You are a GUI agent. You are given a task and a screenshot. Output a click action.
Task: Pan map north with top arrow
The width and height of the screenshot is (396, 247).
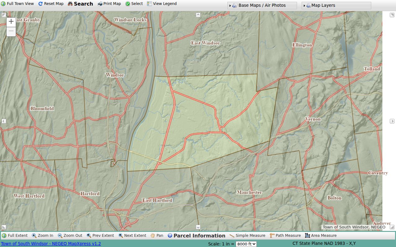[x=198, y=15]
